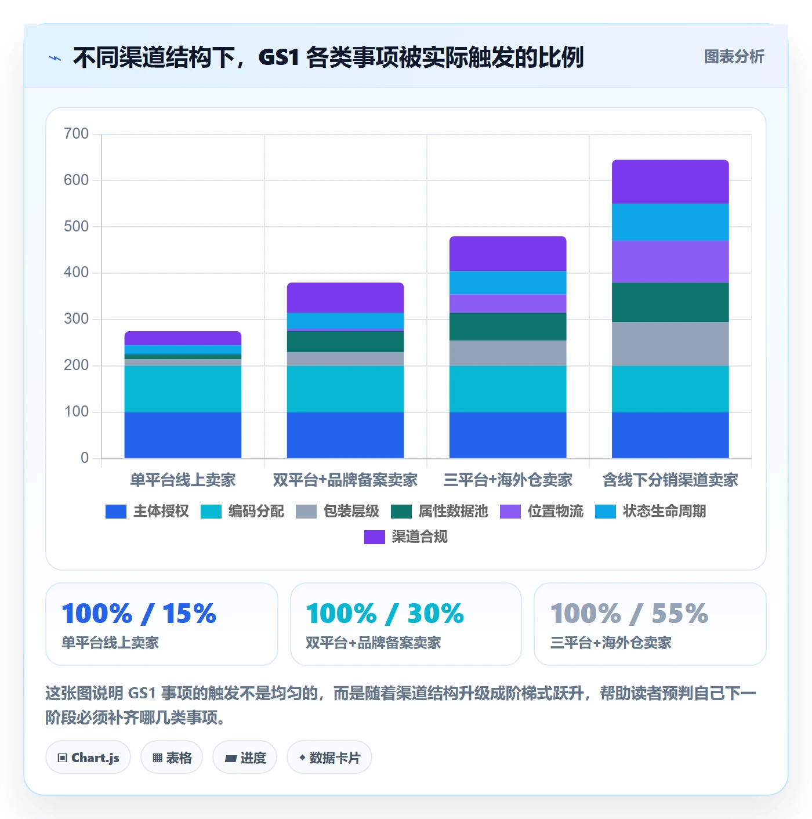Click the 含线下分销渠道卖家 x-axis label
This screenshot has height=819, width=812.
pyautogui.click(x=670, y=480)
